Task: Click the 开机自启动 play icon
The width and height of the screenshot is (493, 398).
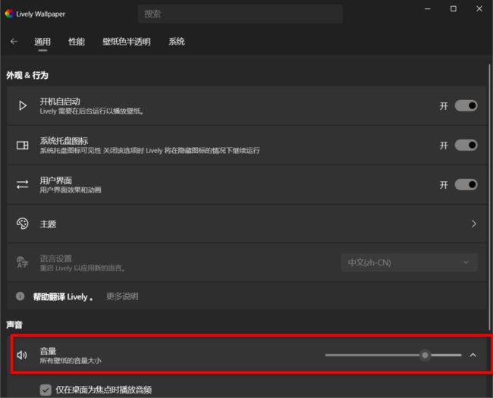Action: (22, 105)
